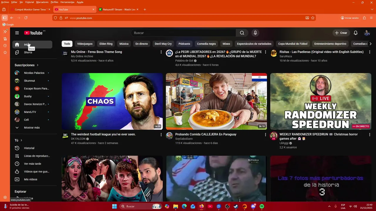Open the Google bookmark in bookmarks bar
Image resolution: width=376 pixels, height=211 pixels.
click(x=8, y=25)
